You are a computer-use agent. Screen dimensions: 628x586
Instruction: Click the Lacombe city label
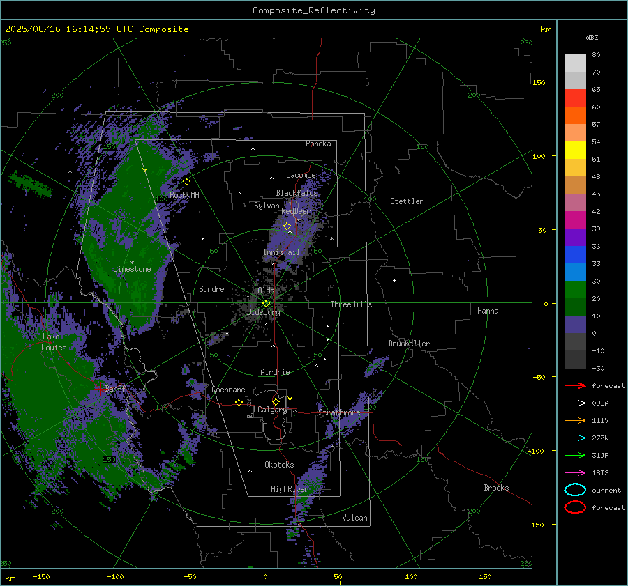[x=301, y=175]
